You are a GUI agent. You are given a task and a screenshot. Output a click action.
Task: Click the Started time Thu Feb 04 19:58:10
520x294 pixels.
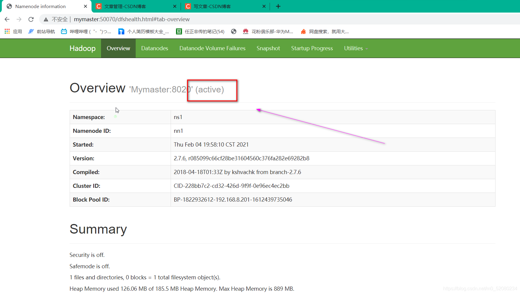pyautogui.click(x=211, y=145)
